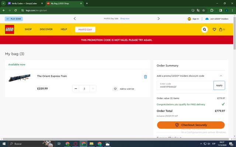Viewport: 236px width, 147px height.
Task: Switch to Verify Codes SimplyCodes tab
Action: coord(24,3)
